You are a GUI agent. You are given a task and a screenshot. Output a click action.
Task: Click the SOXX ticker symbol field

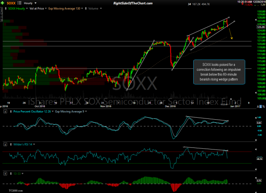(11, 3)
